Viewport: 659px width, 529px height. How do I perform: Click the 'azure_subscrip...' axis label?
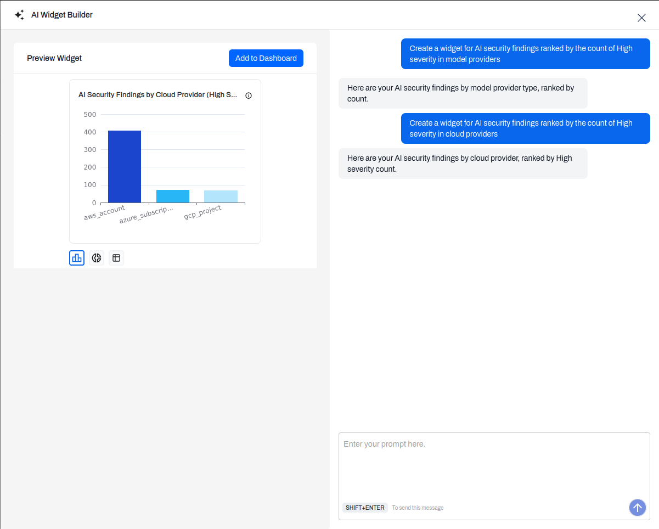[x=146, y=215]
